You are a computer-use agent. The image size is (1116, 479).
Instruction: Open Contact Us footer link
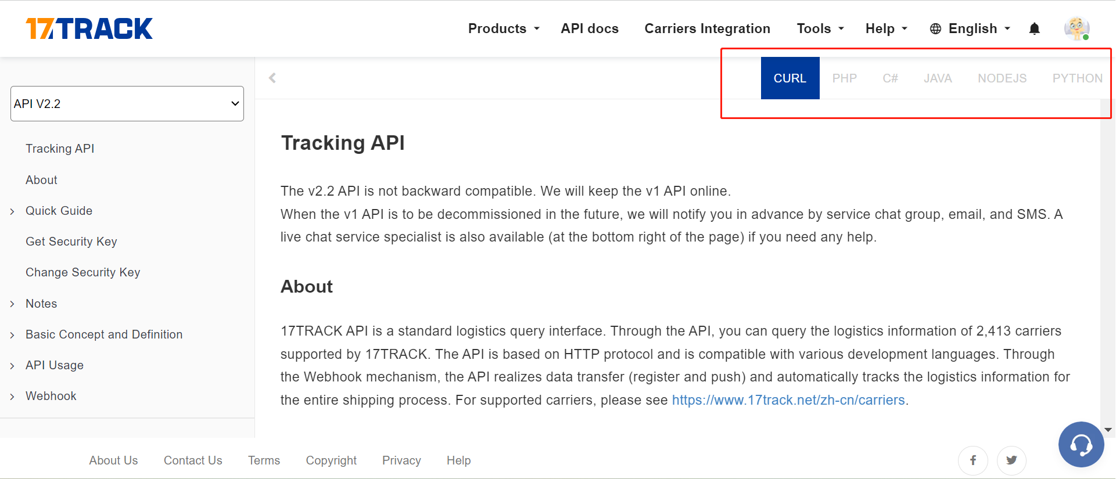click(x=193, y=460)
